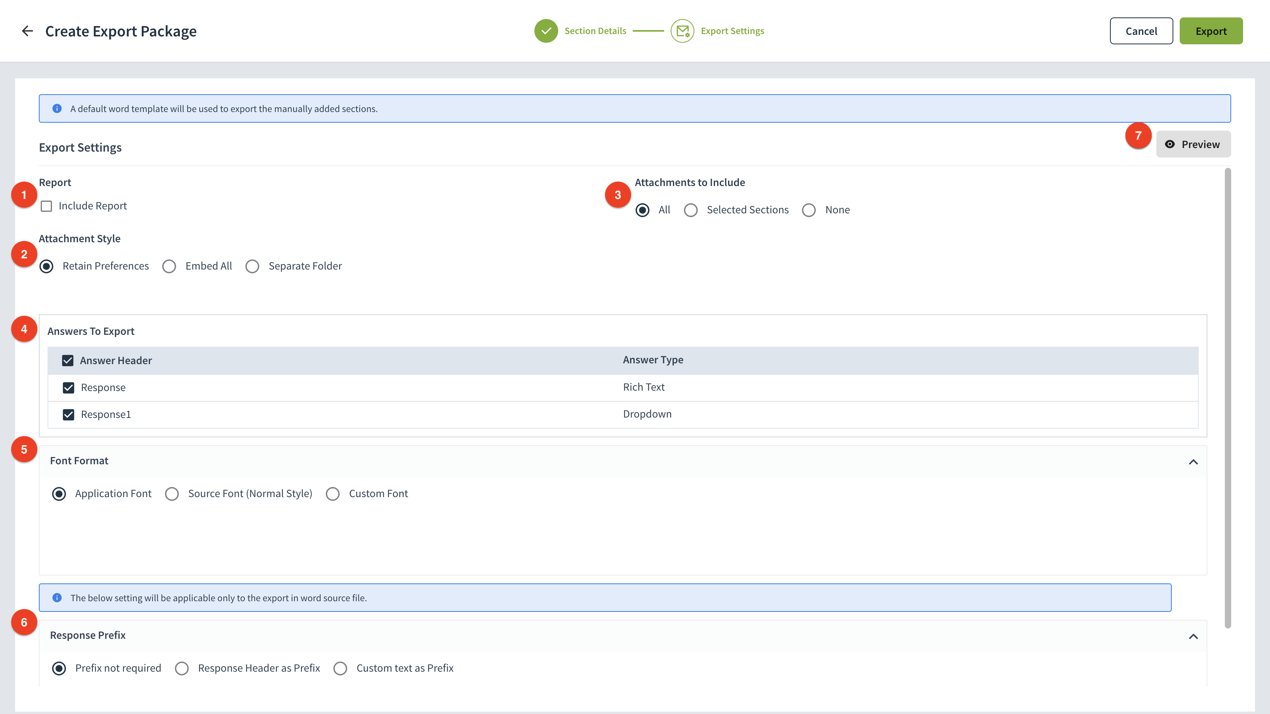Uncheck the Response1 answer checkbox
Image resolution: width=1270 pixels, height=714 pixels.
pos(69,415)
